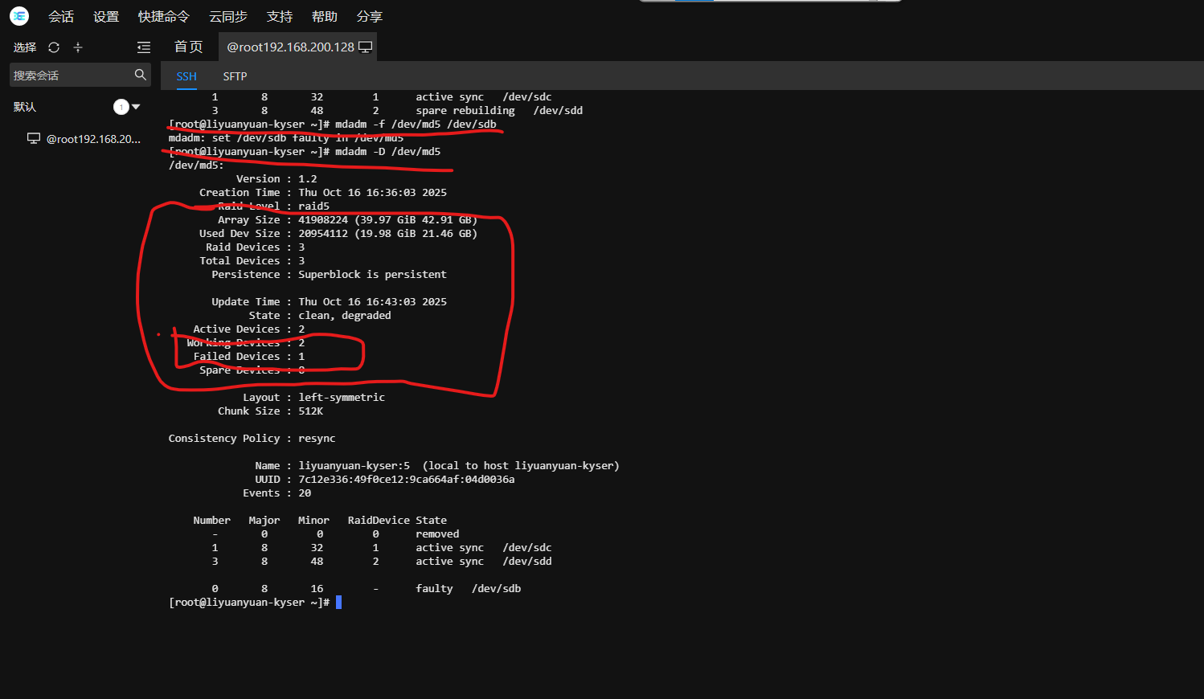The image size is (1204, 699).
Task: Click 'mdadm -D /dev/md5' command text
Action: pos(388,151)
